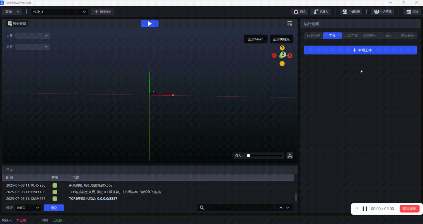Open the camera (相机) settings
This screenshot has height=224, width=423.
(299, 12)
